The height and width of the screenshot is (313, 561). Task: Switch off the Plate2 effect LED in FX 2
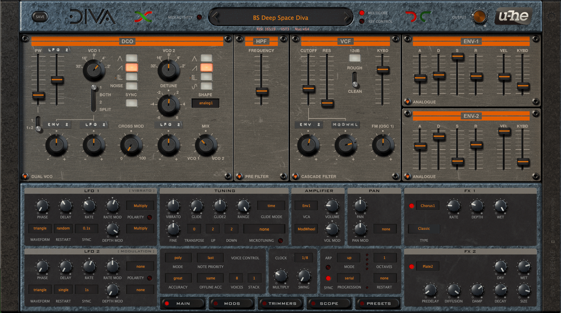[411, 267]
